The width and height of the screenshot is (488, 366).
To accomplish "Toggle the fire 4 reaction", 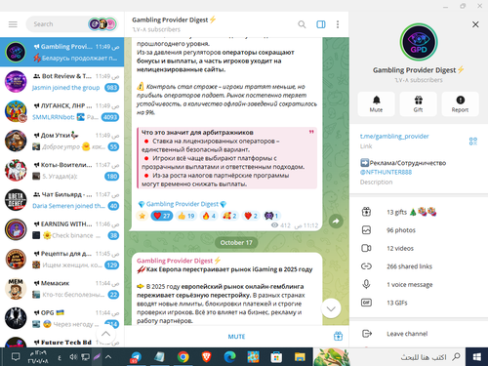I will tap(209, 216).
